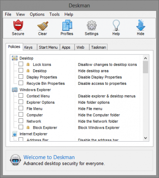Click the lock icon beside Block Explorer
Image resolution: width=159 pixels, height=178 pixels.
pos(28,128)
